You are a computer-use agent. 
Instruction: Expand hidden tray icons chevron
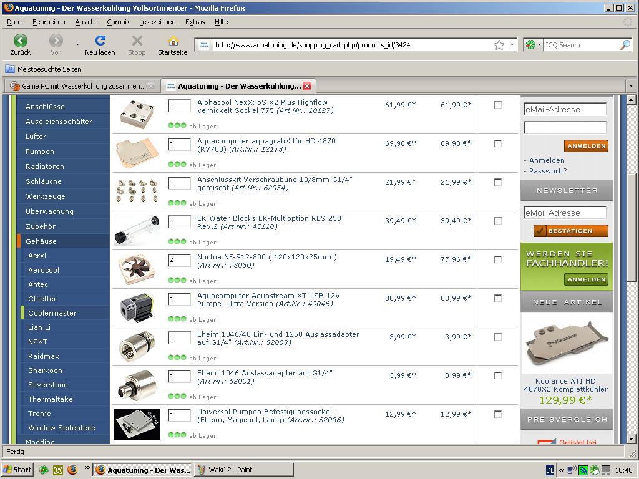562,470
